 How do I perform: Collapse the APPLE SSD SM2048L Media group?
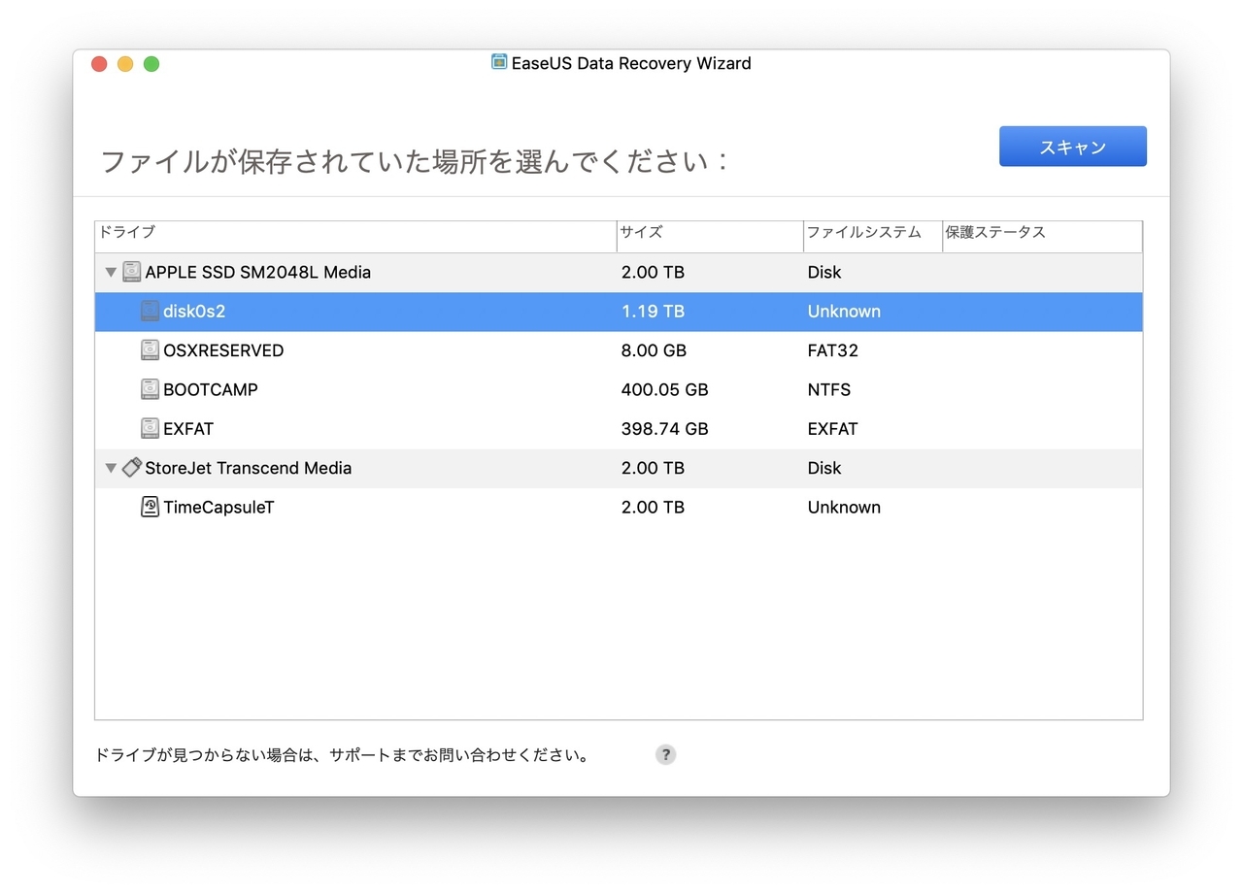click(111, 273)
